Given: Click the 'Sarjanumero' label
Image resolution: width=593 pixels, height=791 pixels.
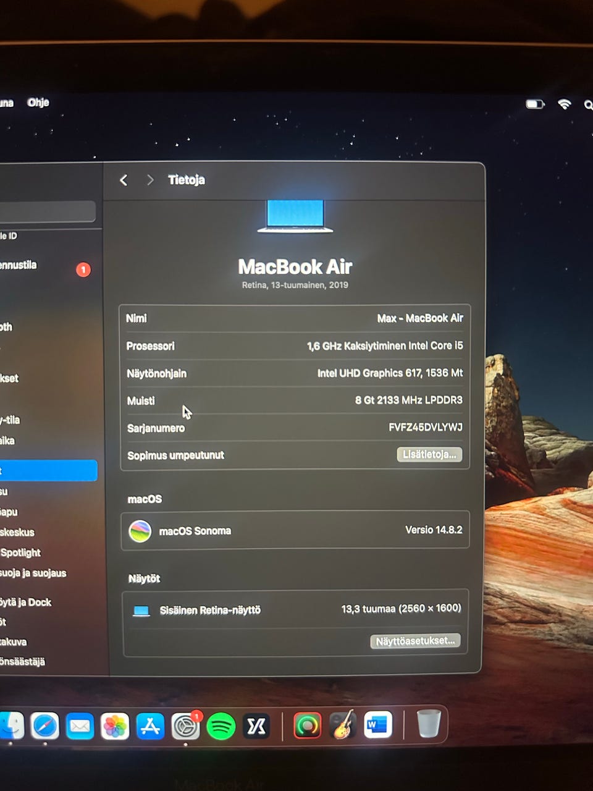Looking at the screenshot, I should pos(156,428).
